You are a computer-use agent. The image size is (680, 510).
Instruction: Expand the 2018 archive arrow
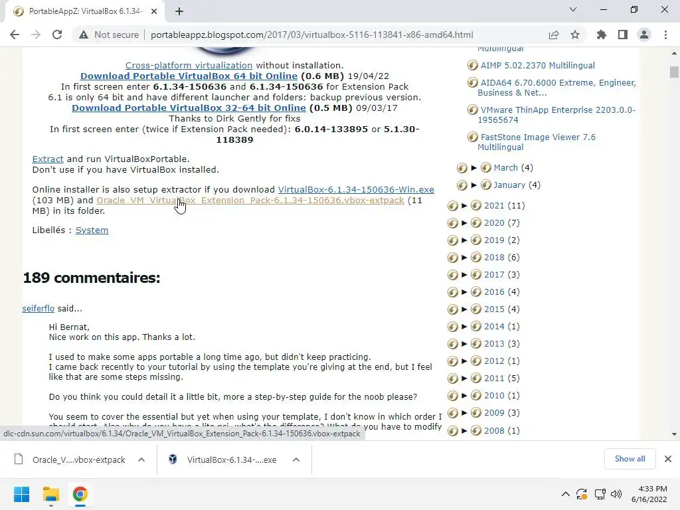[x=464, y=258]
